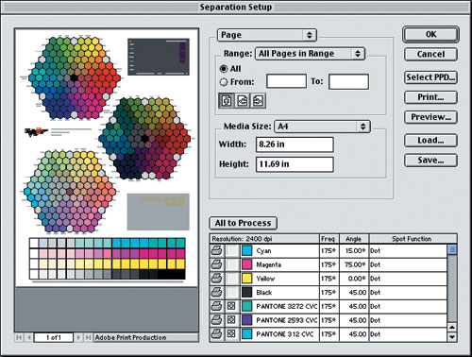Viewport: 472px width, 357px height.
Task: Open the Page popup menu
Action: [267, 35]
